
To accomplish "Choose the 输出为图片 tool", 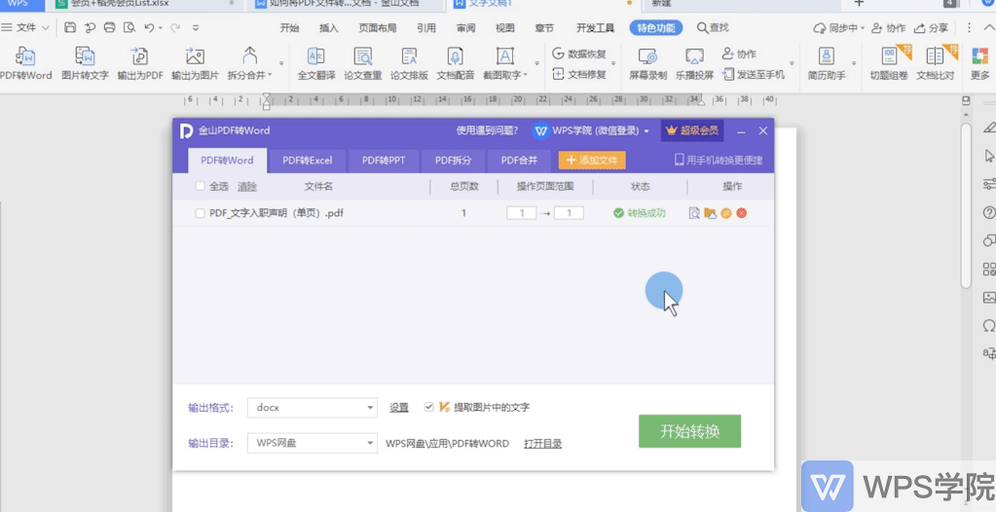I will (195, 63).
